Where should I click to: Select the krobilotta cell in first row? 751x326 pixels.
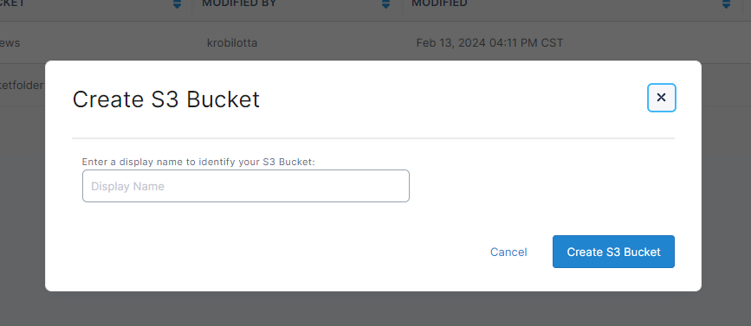click(232, 43)
